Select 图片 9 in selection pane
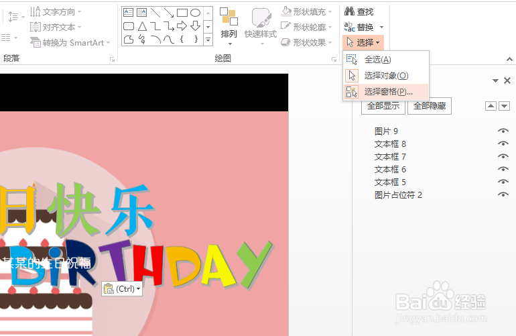The width and height of the screenshot is (516, 336). [x=386, y=131]
